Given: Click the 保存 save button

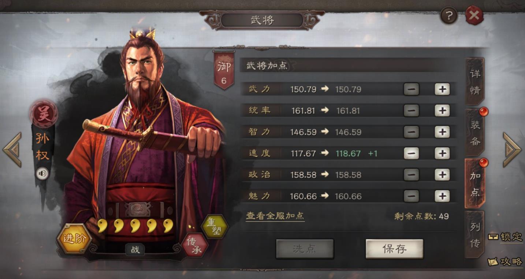Looking at the screenshot, I should pyautogui.click(x=394, y=249).
